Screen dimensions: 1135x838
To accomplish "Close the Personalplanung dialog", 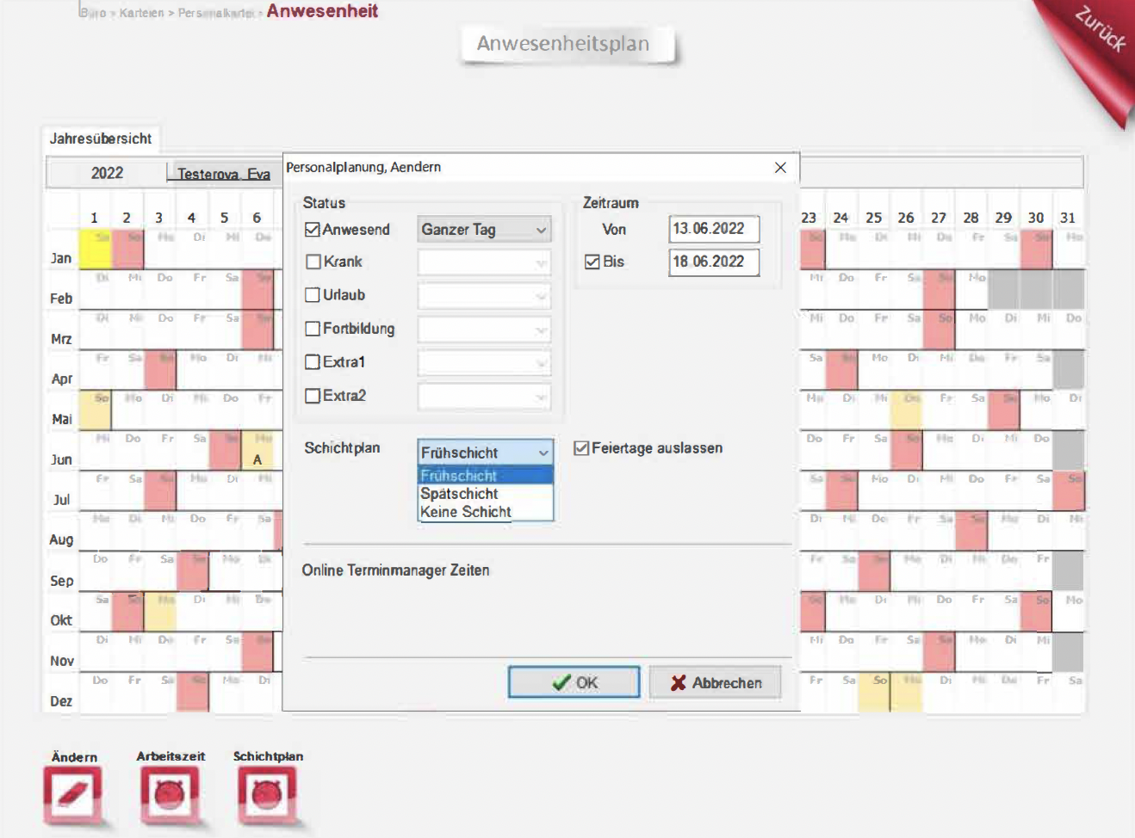I will pyautogui.click(x=780, y=167).
